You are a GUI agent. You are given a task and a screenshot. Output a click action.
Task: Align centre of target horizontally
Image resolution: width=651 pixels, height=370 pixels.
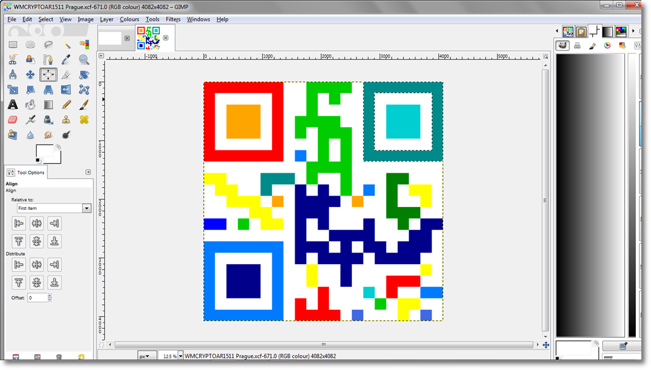pyautogui.click(x=37, y=223)
